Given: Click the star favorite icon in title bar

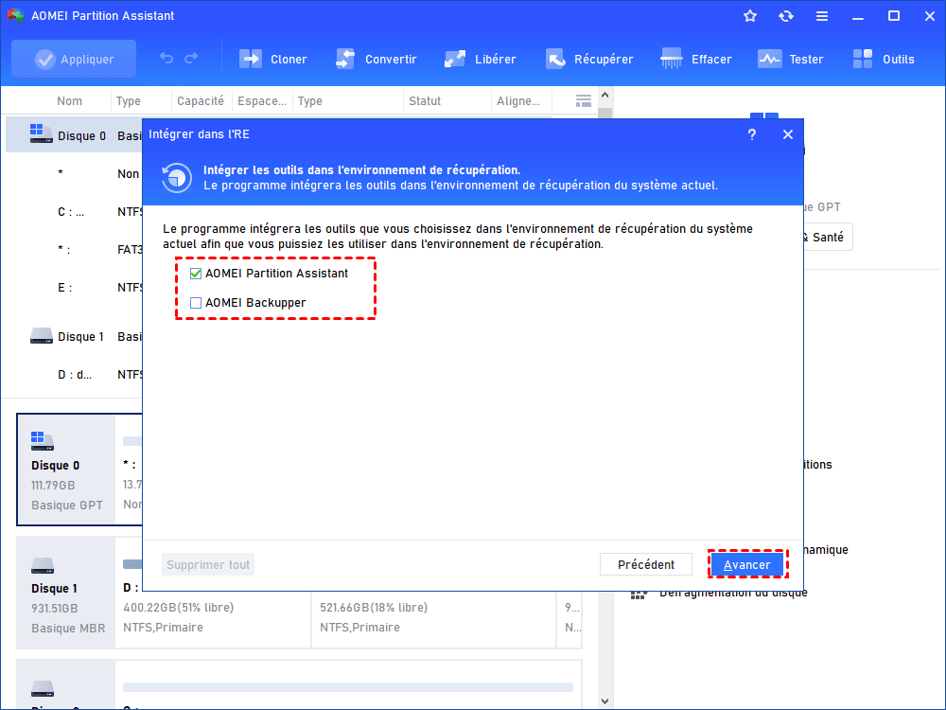Looking at the screenshot, I should (750, 16).
